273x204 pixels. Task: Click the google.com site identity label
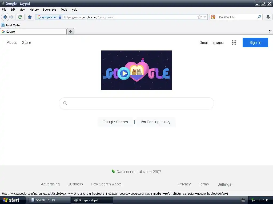click(49, 17)
